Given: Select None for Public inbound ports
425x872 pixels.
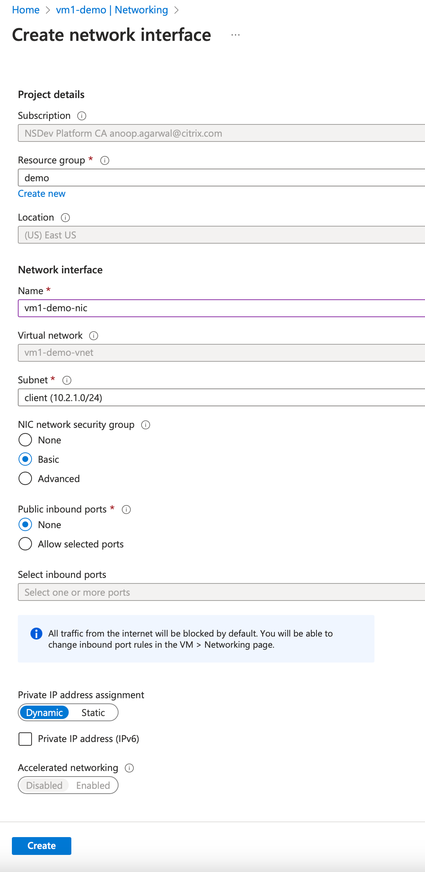Looking at the screenshot, I should [x=25, y=524].
